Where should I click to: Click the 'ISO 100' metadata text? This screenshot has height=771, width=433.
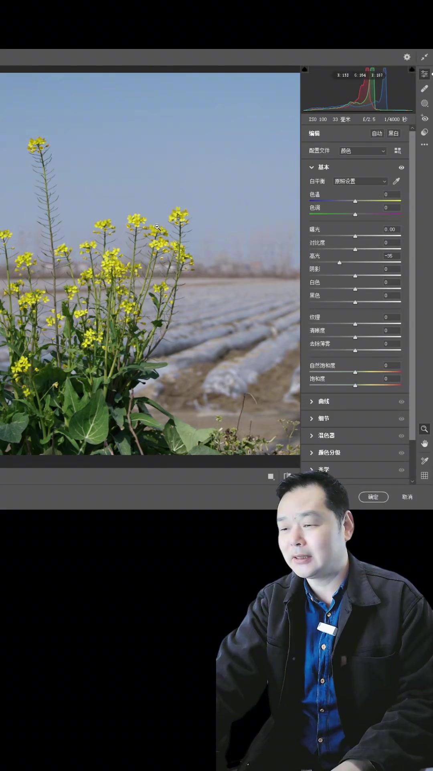[x=318, y=119]
